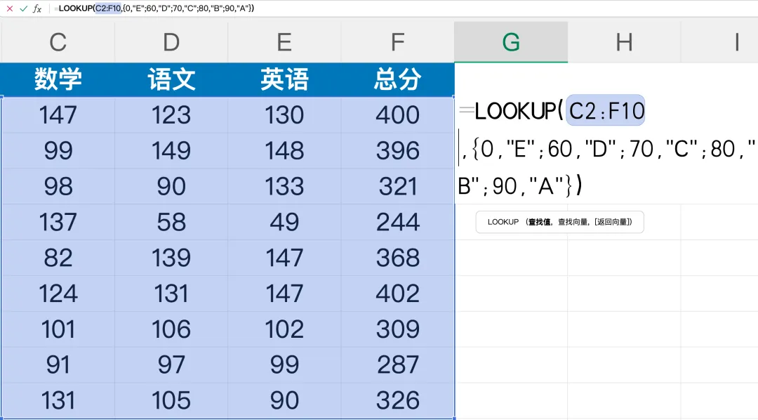Cancel the formula entry with the X icon
The image size is (758, 420).
coord(10,8)
